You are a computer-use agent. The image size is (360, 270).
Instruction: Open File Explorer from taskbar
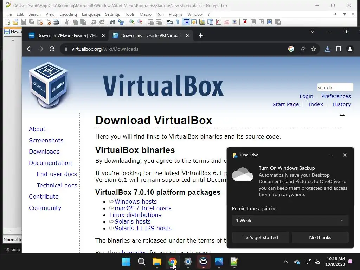pos(157,262)
